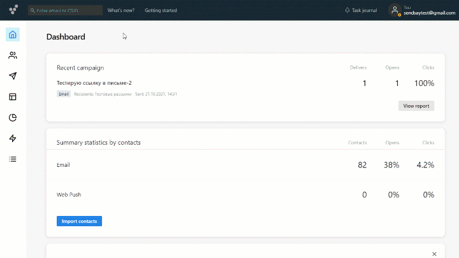The height and width of the screenshot is (258, 459).
Task: Open the Contacts people icon in sidebar
Action: coord(13,55)
